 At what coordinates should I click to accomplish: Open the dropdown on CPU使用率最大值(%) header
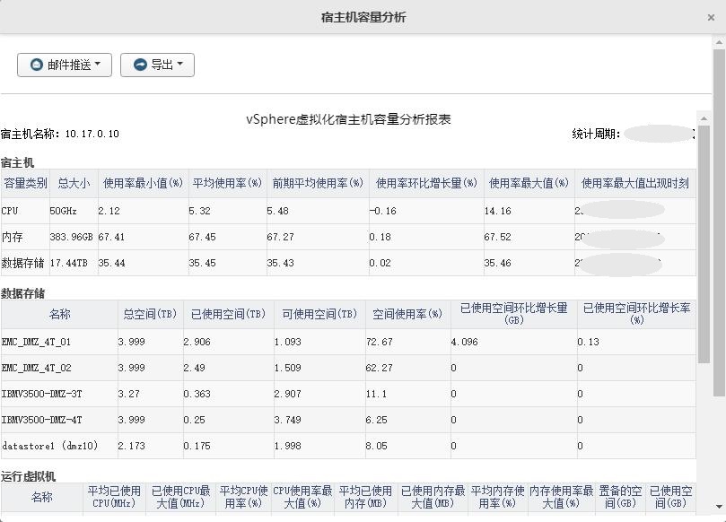click(x=325, y=495)
